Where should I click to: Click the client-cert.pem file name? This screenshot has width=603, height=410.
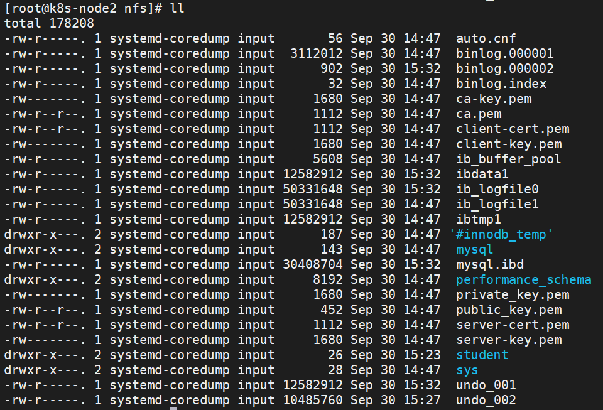(x=512, y=129)
